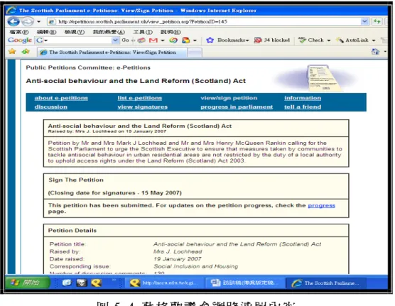Click the 34 blocked popup blocker icon
This screenshot has width=395, height=306.
click(258, 40)
